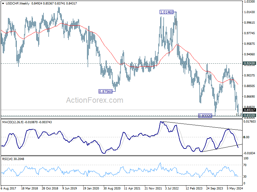Click the 0.90375 price axis value
This screenshot has width=257, height=192.
(x=250, y=76)
